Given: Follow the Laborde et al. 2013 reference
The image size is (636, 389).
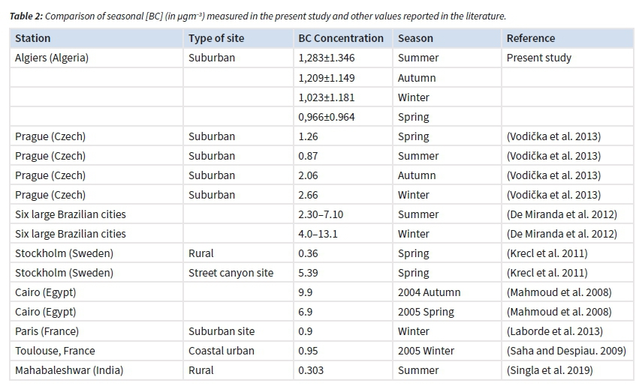Looking at the screenshot, I should coord(553,331).
